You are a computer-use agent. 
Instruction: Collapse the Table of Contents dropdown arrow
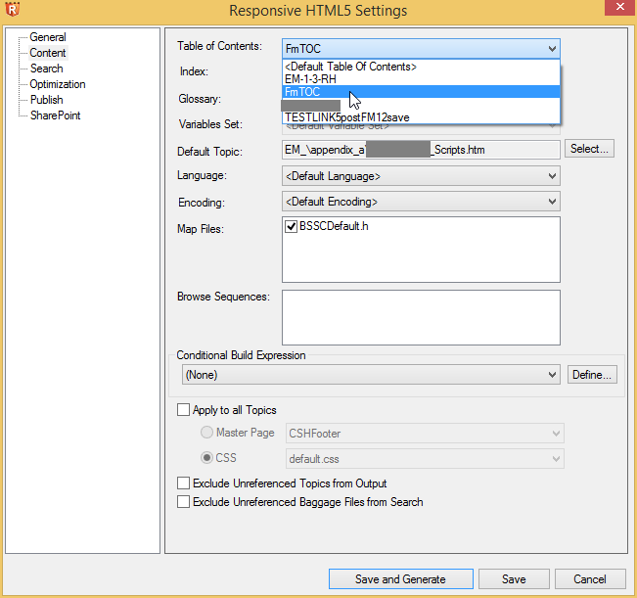[x=552, y=49]
